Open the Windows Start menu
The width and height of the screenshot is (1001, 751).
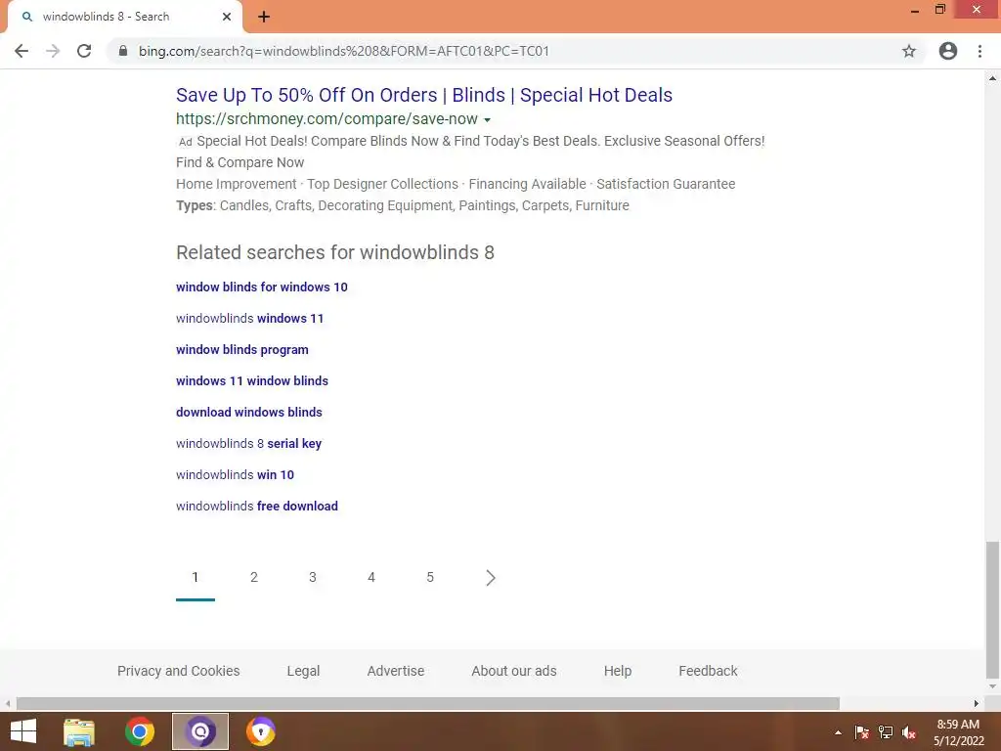[x=23, y=731]
